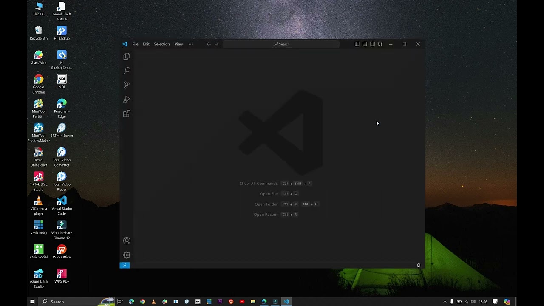Select the VLC media player desktop shortcut
This screenshot has width=544, height=306.
[39, 205]
